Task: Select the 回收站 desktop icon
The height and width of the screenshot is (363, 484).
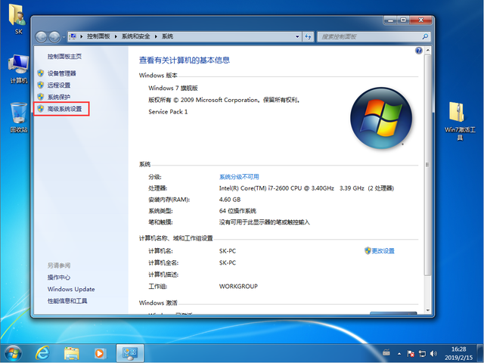Action: coord(18,118)
